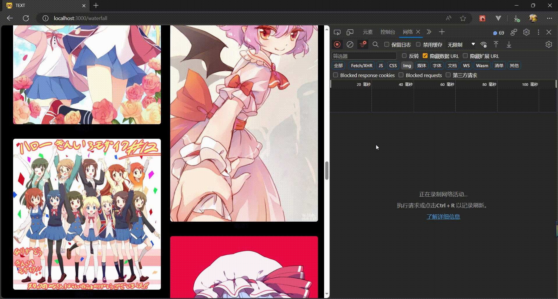Import HAR file with upload arrow
This screenshot has height=299, width=558.
tap(496, 45)
